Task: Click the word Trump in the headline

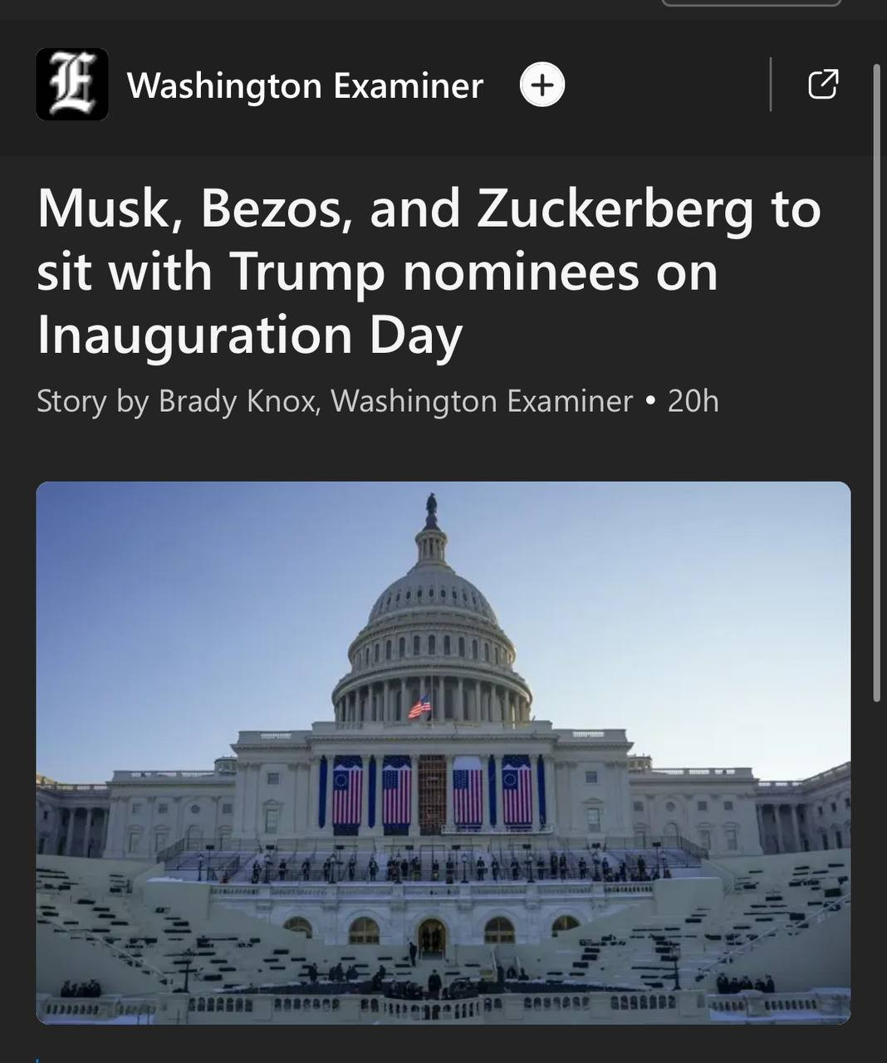Action: (306, 271)
